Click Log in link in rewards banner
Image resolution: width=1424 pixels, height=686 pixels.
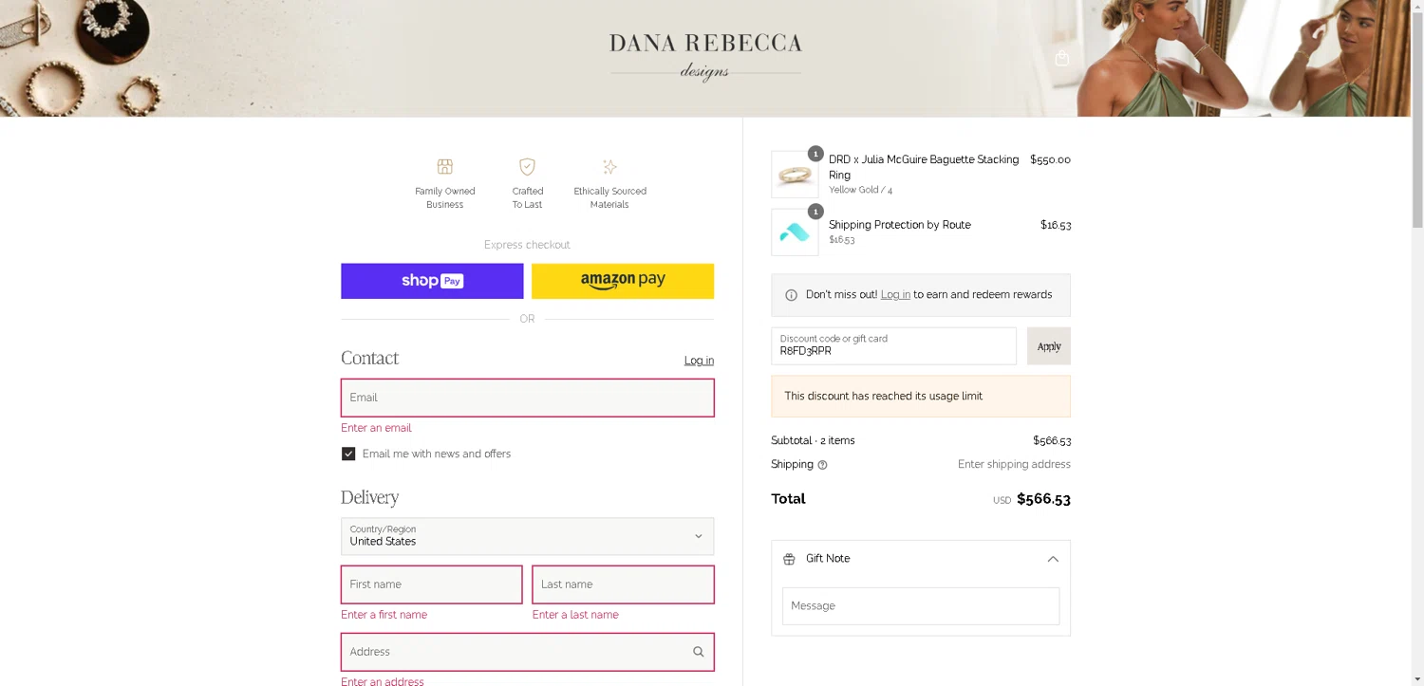(895, 295)
